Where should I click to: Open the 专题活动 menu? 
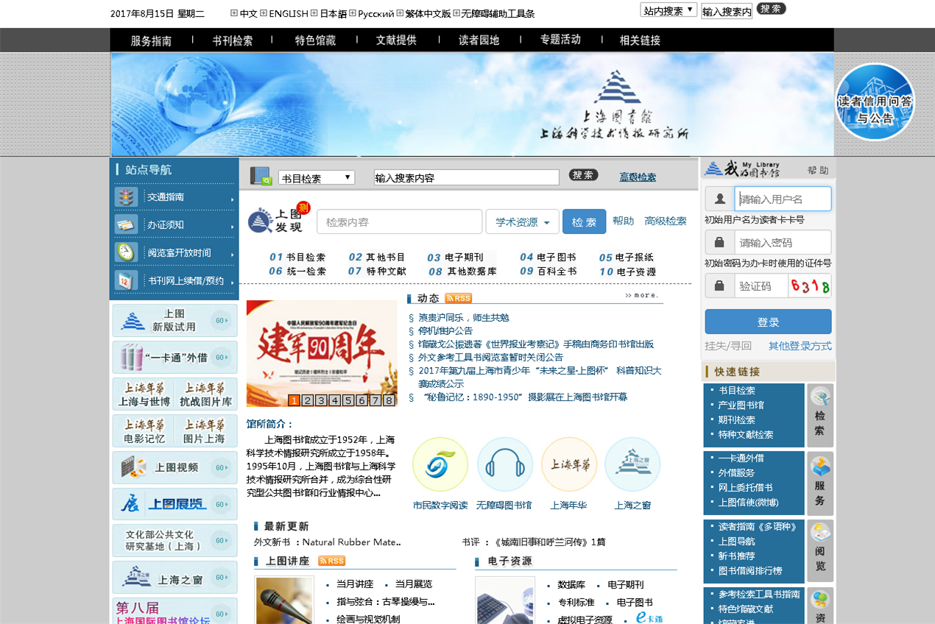(560, 40)
